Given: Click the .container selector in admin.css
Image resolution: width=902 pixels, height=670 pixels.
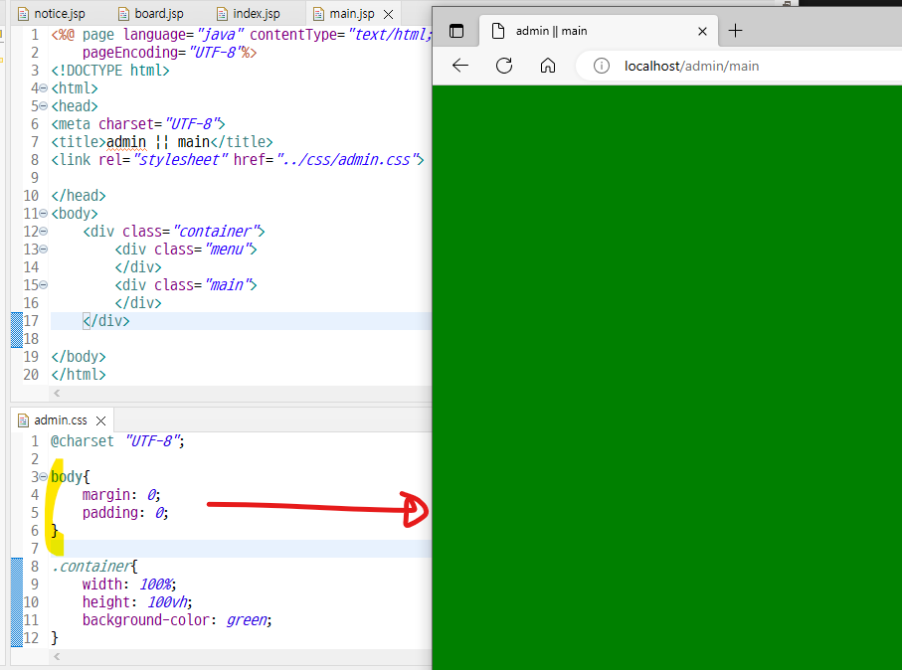Looking at the screenshot, I should pos(90,567).
